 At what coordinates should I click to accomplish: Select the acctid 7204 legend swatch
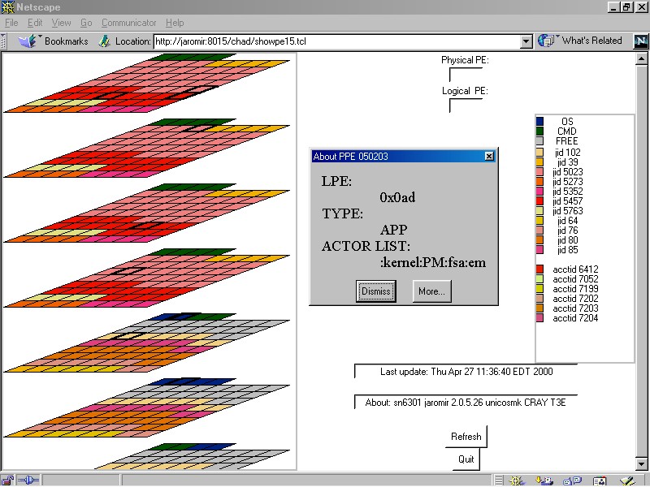point(539,317)
